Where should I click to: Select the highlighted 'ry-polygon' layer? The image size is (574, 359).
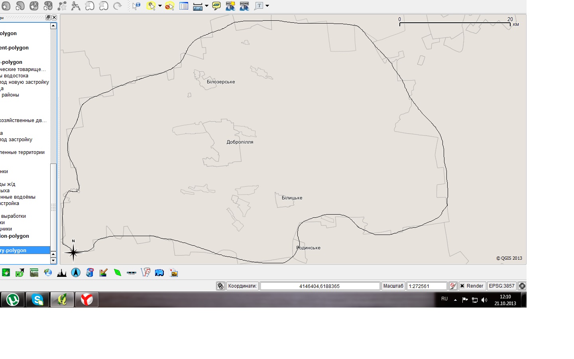click(25, 251)
